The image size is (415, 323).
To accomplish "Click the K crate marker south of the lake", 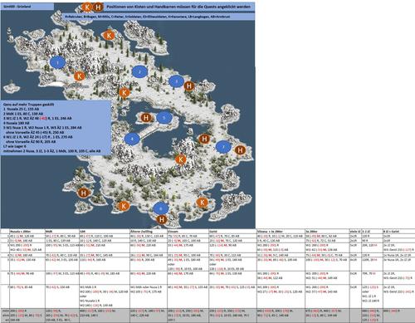I will (x=181, y=159).
